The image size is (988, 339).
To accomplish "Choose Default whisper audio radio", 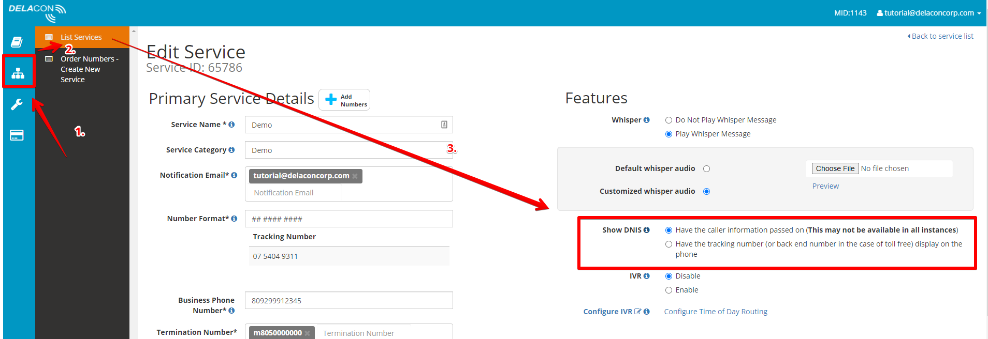I will pos(706,168).
